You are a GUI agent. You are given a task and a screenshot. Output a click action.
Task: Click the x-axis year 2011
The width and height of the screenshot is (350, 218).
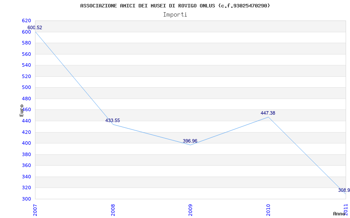346,210
